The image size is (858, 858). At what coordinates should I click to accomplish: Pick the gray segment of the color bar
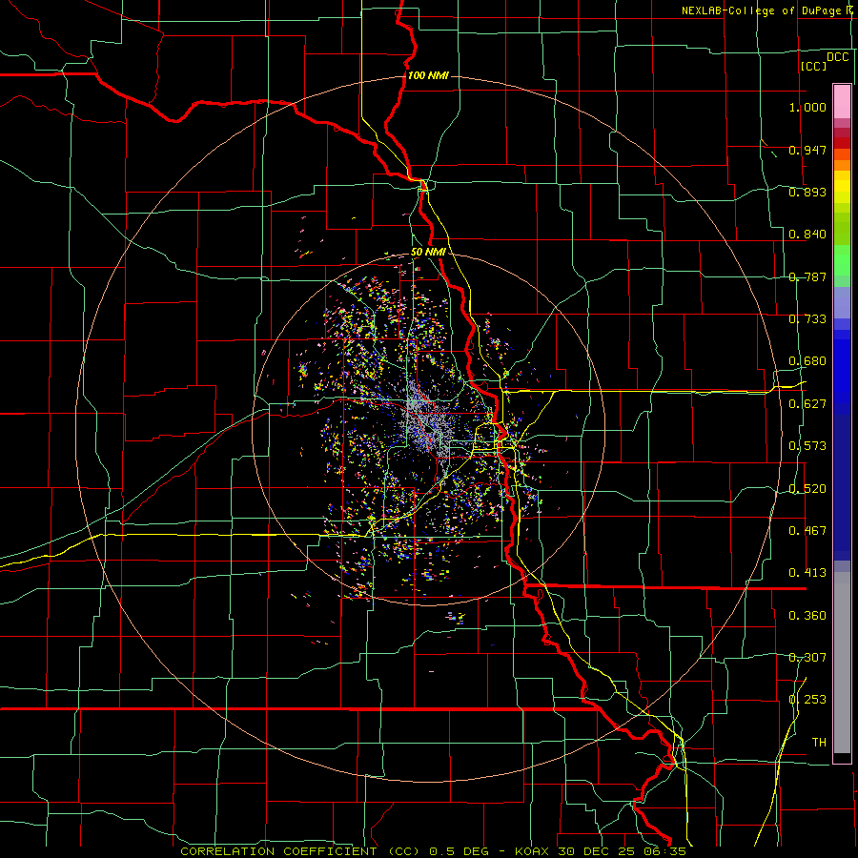pyautogui.click(x=842, y=663)
